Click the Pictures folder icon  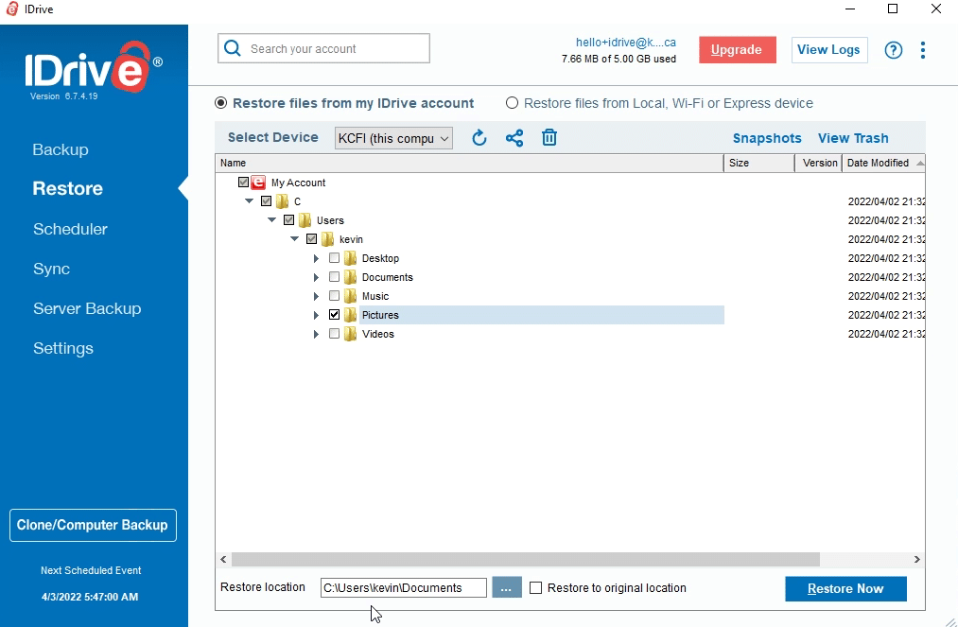[350, 315]
